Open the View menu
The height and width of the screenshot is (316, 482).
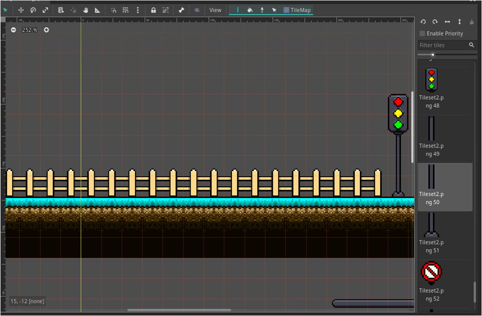[215, 10]
